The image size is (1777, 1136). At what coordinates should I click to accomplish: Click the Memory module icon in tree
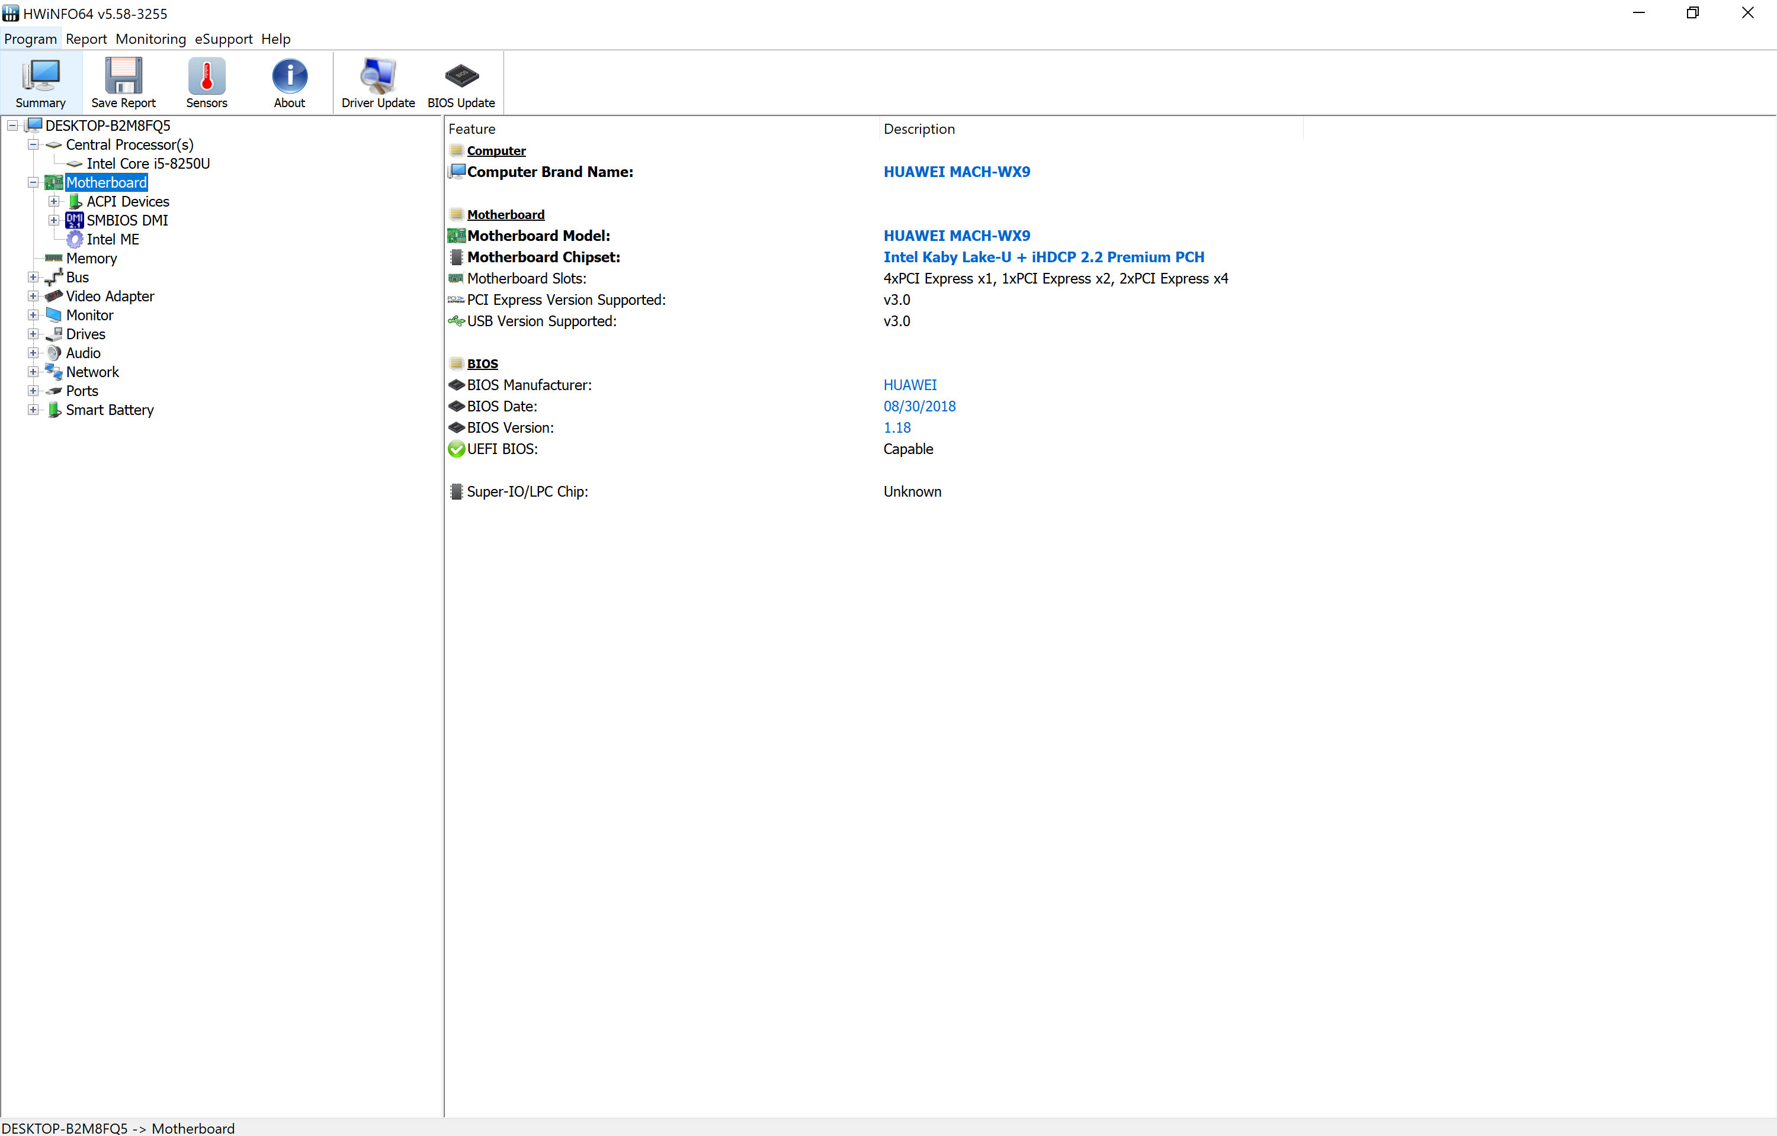(54, 258)
